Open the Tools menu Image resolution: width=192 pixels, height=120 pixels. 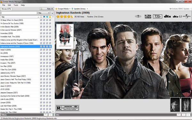coord(16,5)
